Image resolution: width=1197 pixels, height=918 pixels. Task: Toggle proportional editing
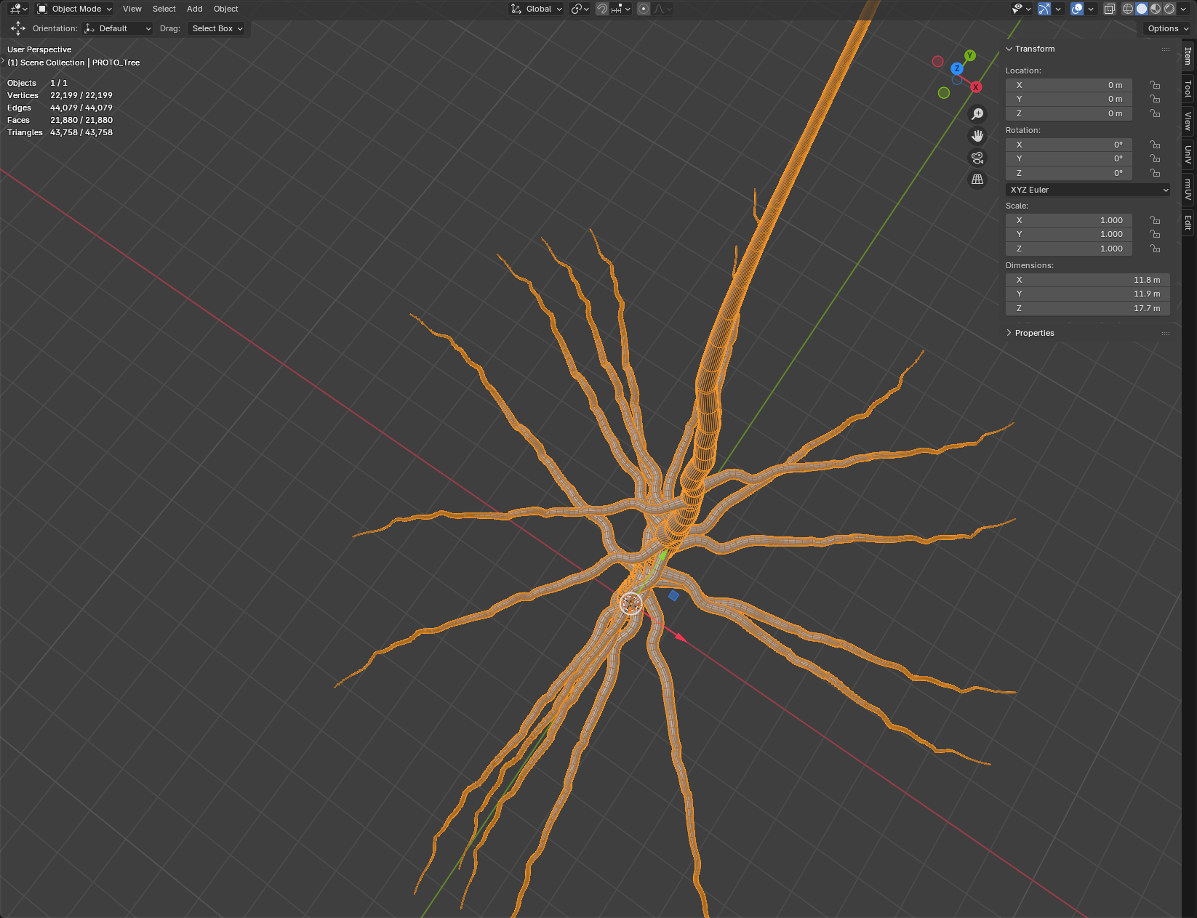click(644, 9)
